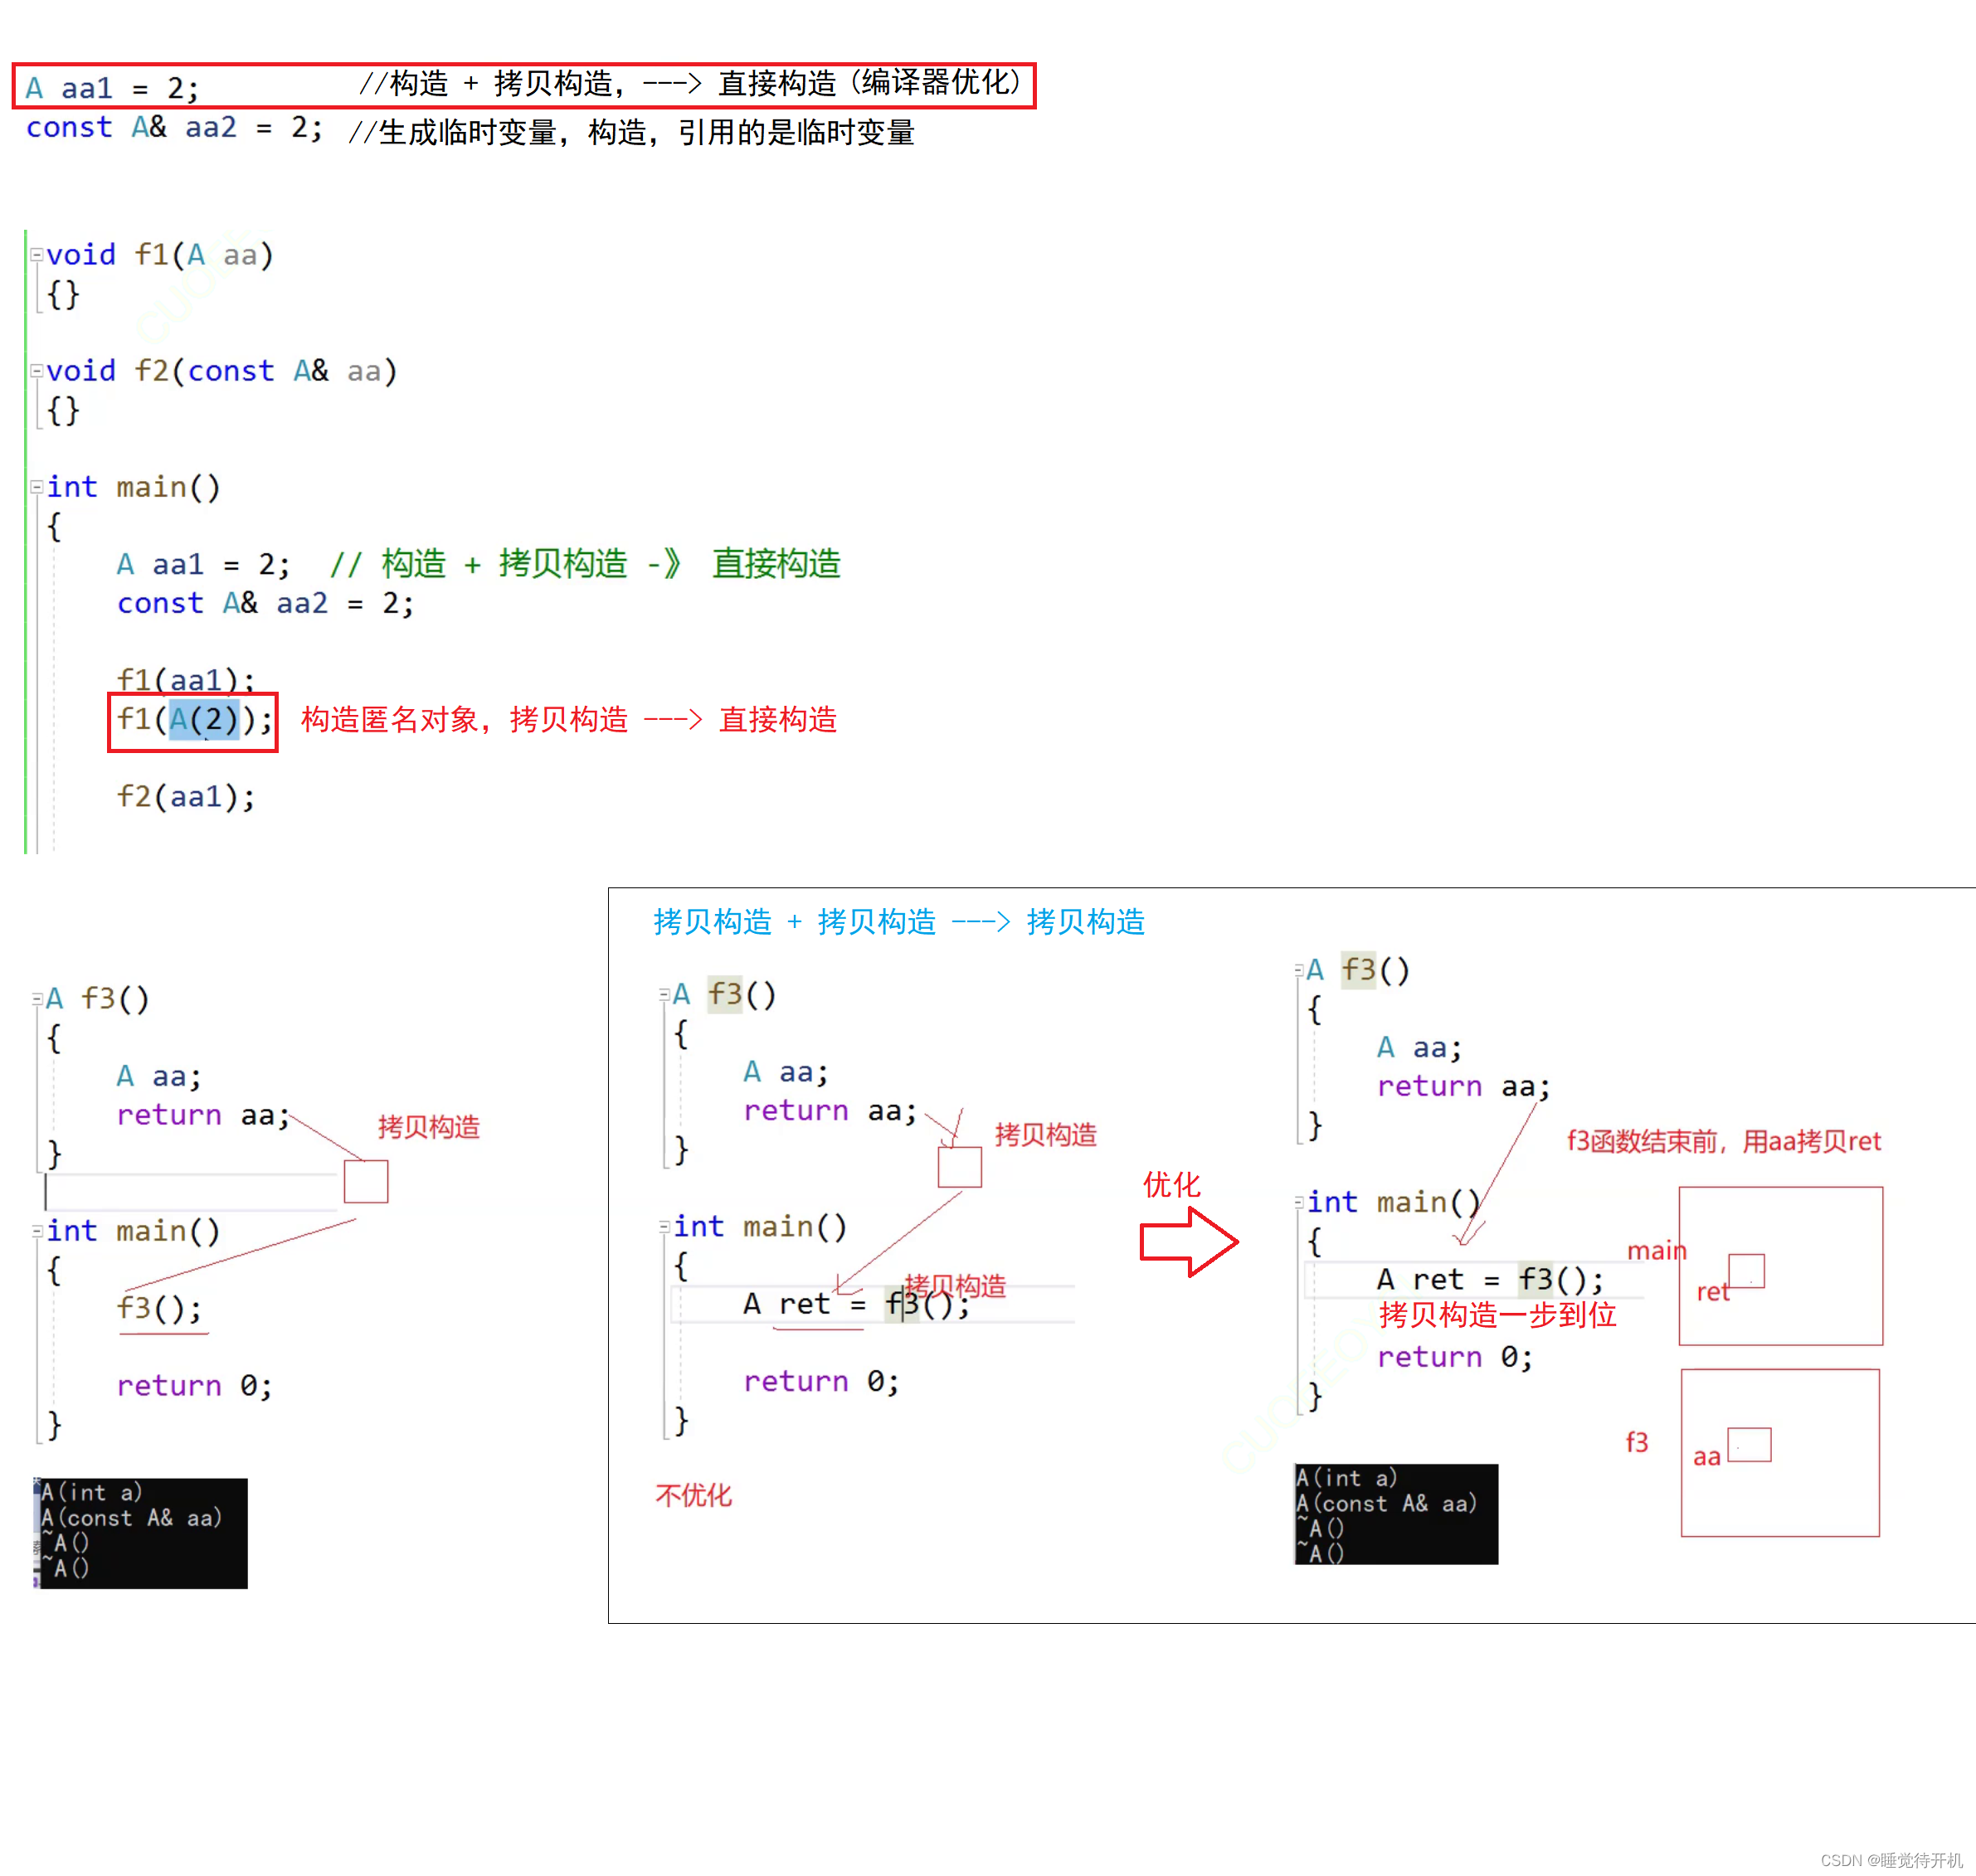Collapse A f3() fold above the standalone f3(); call
The height and width of the screenshot is (1876, 1976).
point(37,998)
